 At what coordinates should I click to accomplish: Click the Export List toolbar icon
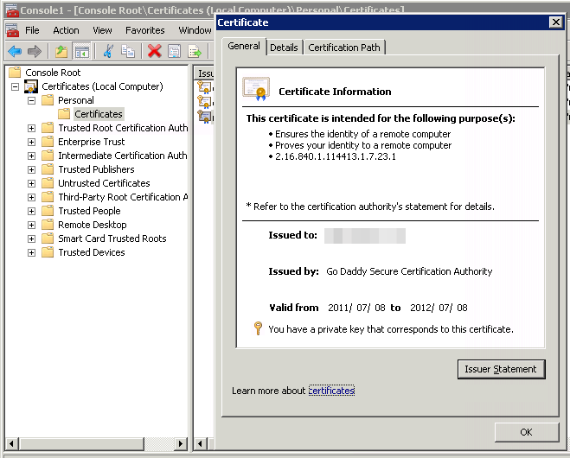[195, 51]
